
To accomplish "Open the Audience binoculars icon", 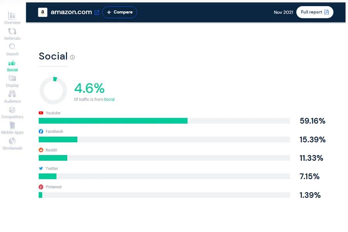I will pyautogui.click(x=12, y=94).
